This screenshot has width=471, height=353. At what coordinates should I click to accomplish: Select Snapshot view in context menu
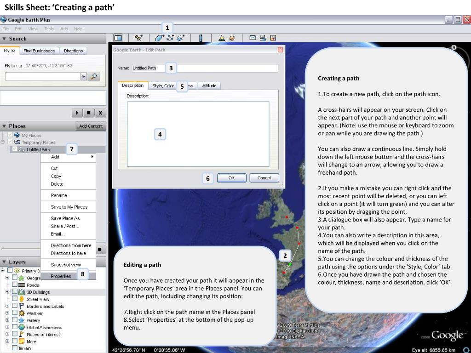coord(68,265)
